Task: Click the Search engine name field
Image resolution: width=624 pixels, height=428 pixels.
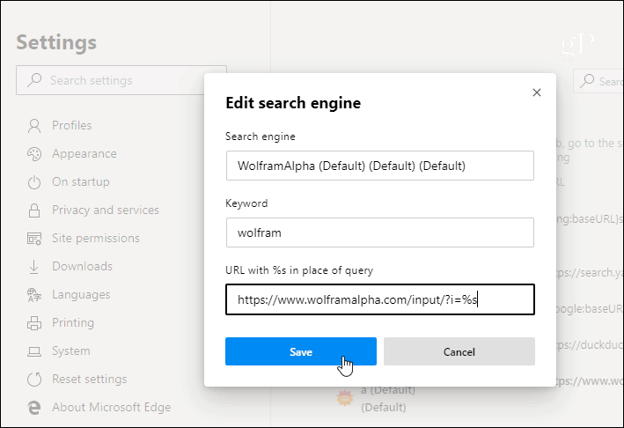Action: pyautogui.click(x=380, y=166)
